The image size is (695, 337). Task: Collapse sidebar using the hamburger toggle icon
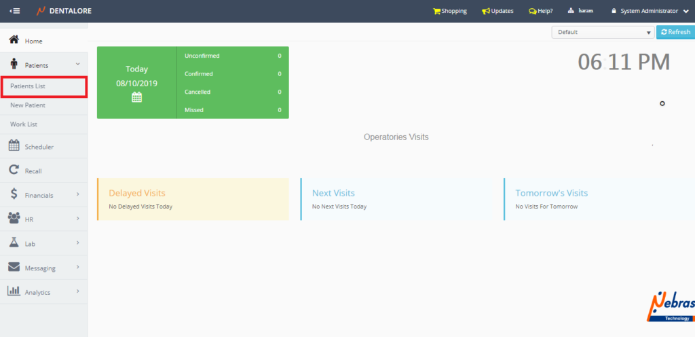coord(14,11)
